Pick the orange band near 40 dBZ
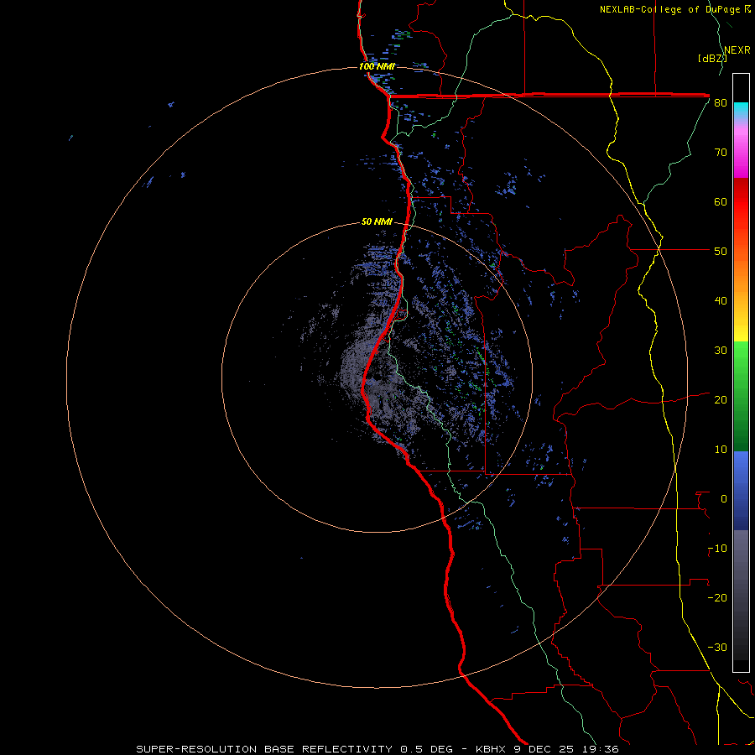The height and width of the screenshot is (755, 755). (741, 300)
